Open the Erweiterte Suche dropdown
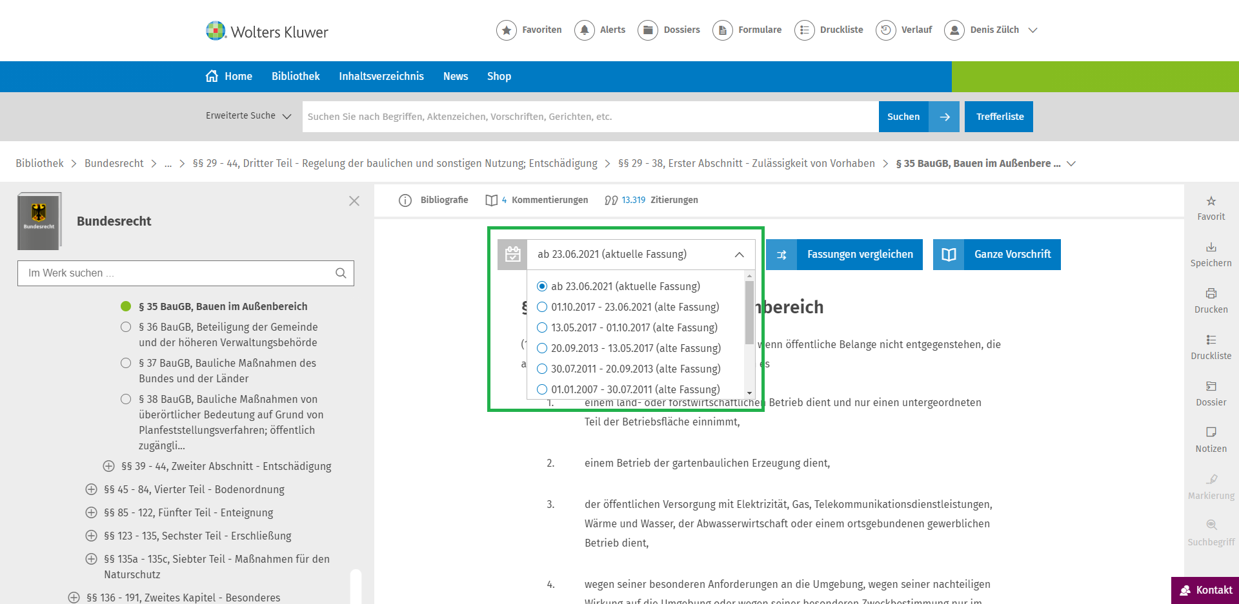This screenshot has width=1239, height=604. [x=248, y=116]
